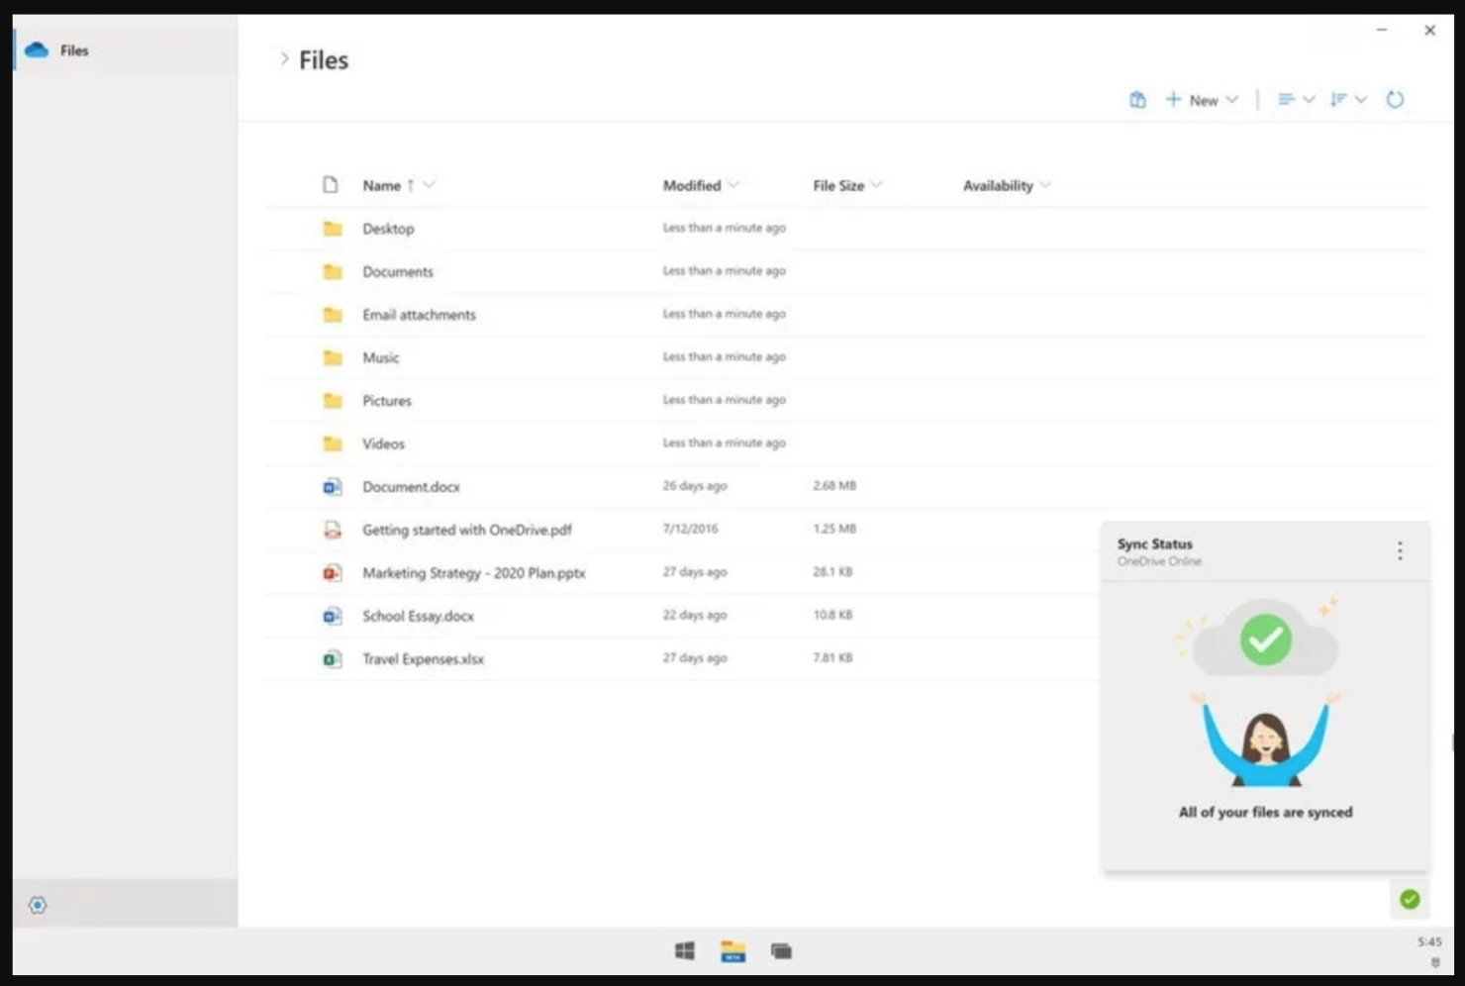
Task: Sort by the Name column header
Action: [x=382, y=185]
